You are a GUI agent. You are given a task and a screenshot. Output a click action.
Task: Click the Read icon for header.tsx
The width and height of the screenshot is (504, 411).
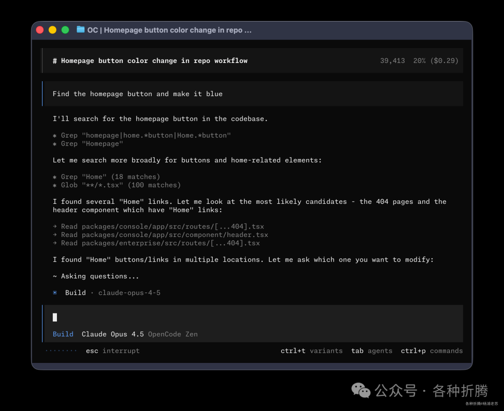click(55, 235)
